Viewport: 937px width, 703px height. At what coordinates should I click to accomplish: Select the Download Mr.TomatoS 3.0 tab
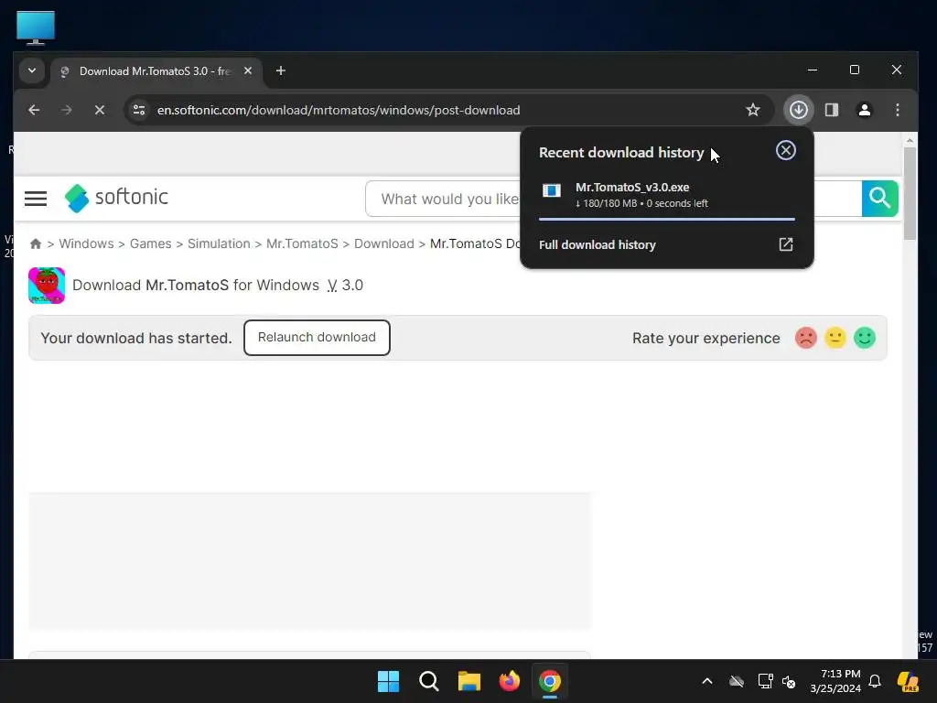(156, 71)
